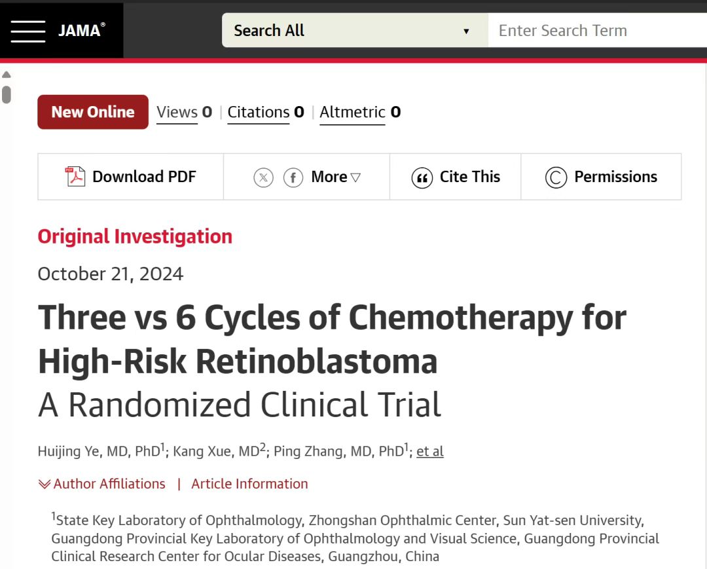Click the scrollbar up arrow
Image resolution: width=707 pixels, height=569 pixels.
point(7,75)
